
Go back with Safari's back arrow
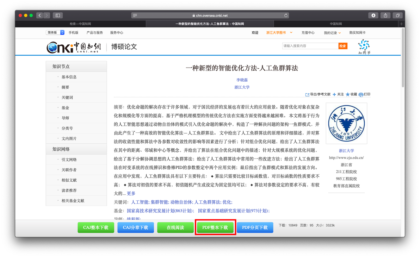click(x=40, y=15)
